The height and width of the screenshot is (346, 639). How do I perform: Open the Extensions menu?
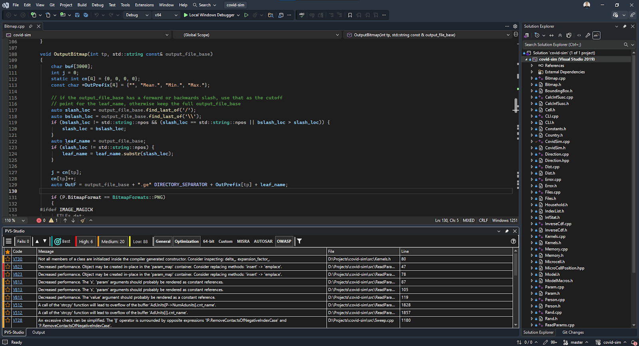click(x=144, y=5)
